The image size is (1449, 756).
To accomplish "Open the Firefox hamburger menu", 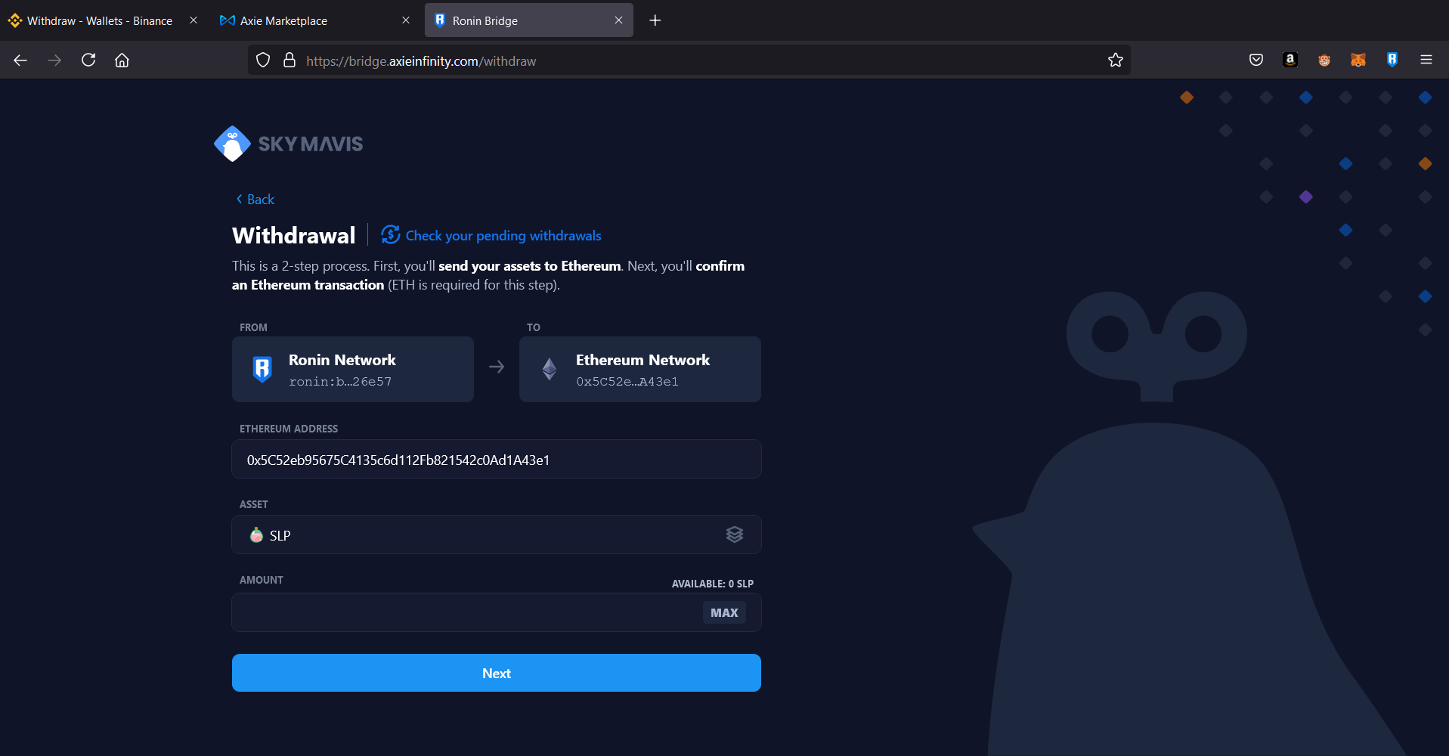I will tap(1426, 60).
